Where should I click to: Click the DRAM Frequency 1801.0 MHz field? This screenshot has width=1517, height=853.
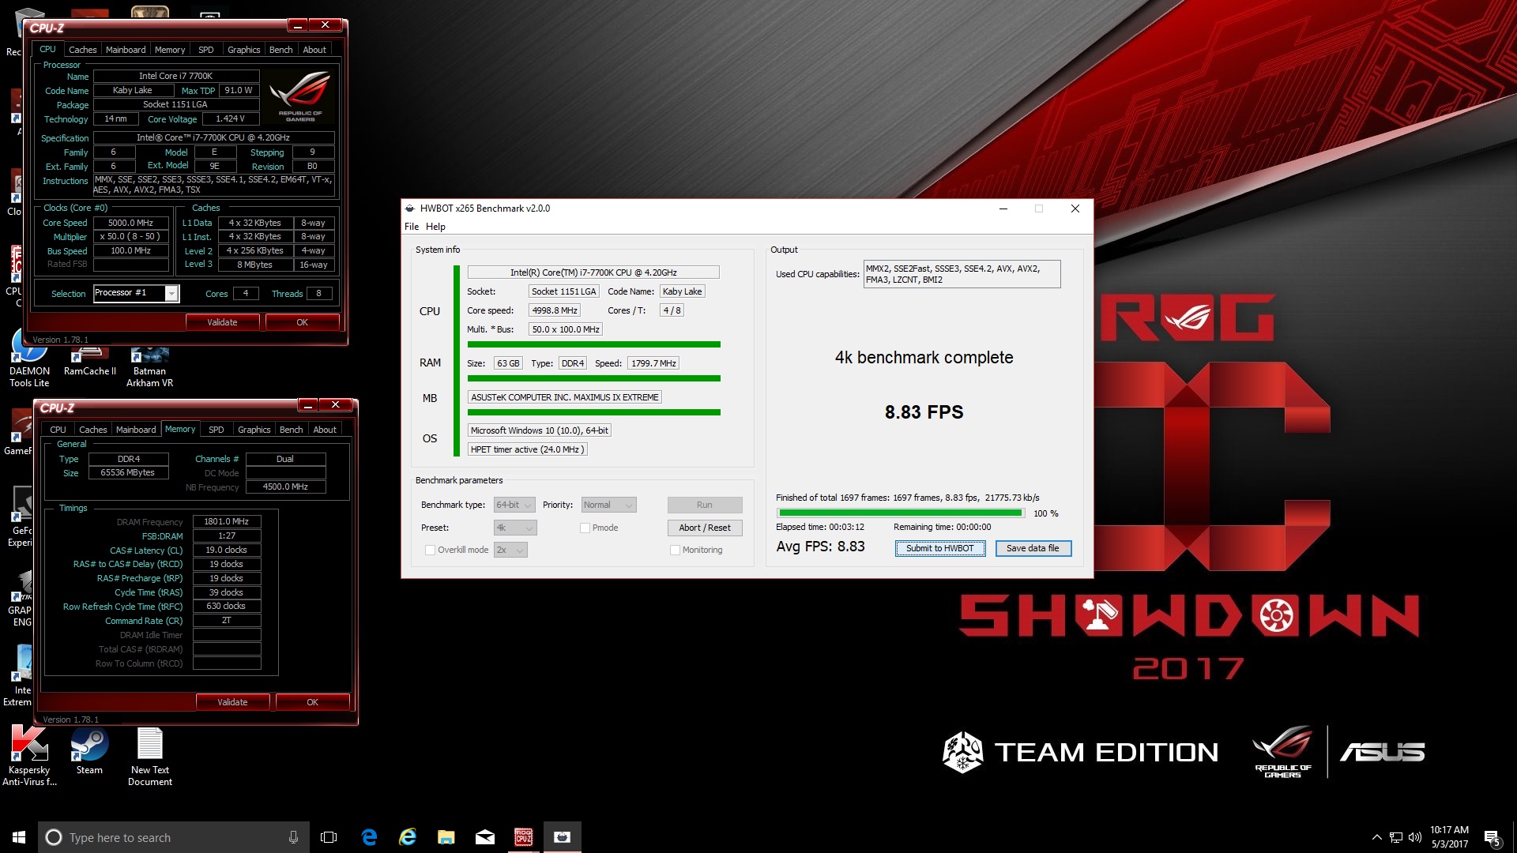coord(227,521)
